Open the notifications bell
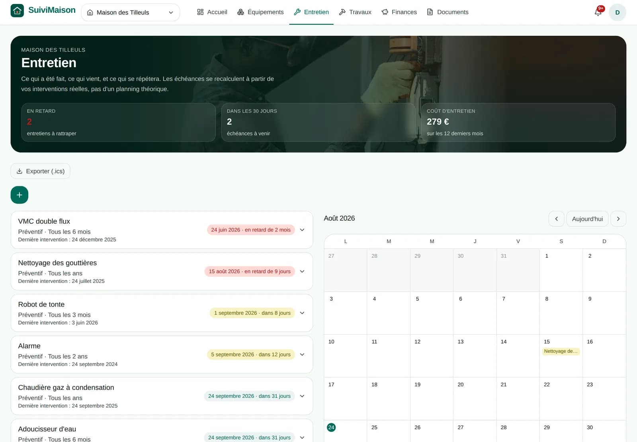The height and width of the screenshot is (442, 637). pyautogui.click(x=598, y=12)
